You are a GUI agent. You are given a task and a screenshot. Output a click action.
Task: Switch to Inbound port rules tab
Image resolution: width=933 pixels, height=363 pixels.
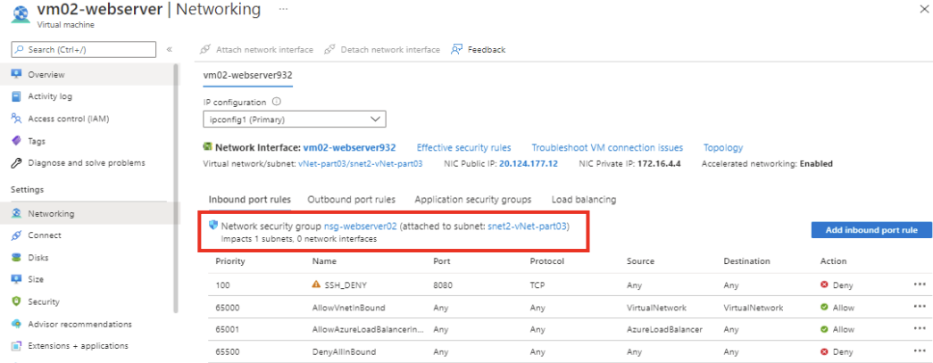click(249, 200)
